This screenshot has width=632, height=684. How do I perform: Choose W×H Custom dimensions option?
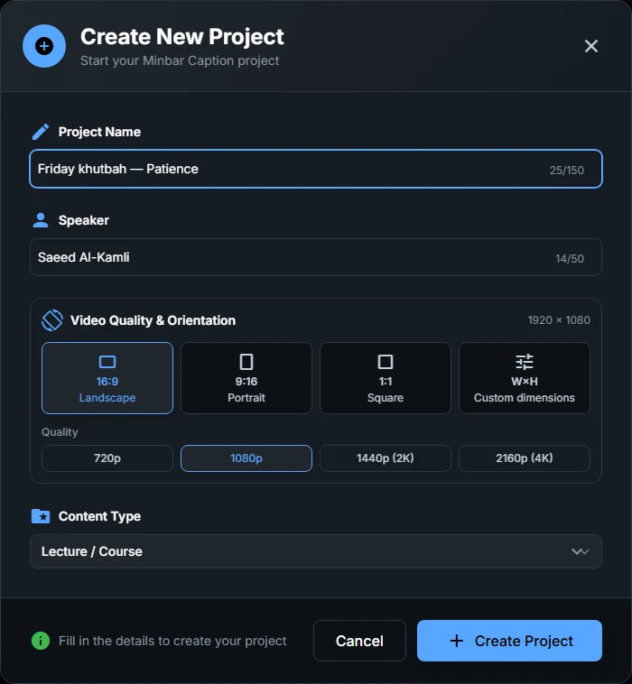coord(525,378)
